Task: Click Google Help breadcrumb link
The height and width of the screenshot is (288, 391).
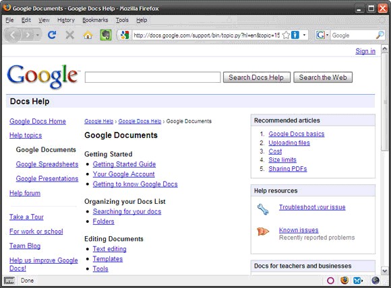Action: [x=98, y=121]
